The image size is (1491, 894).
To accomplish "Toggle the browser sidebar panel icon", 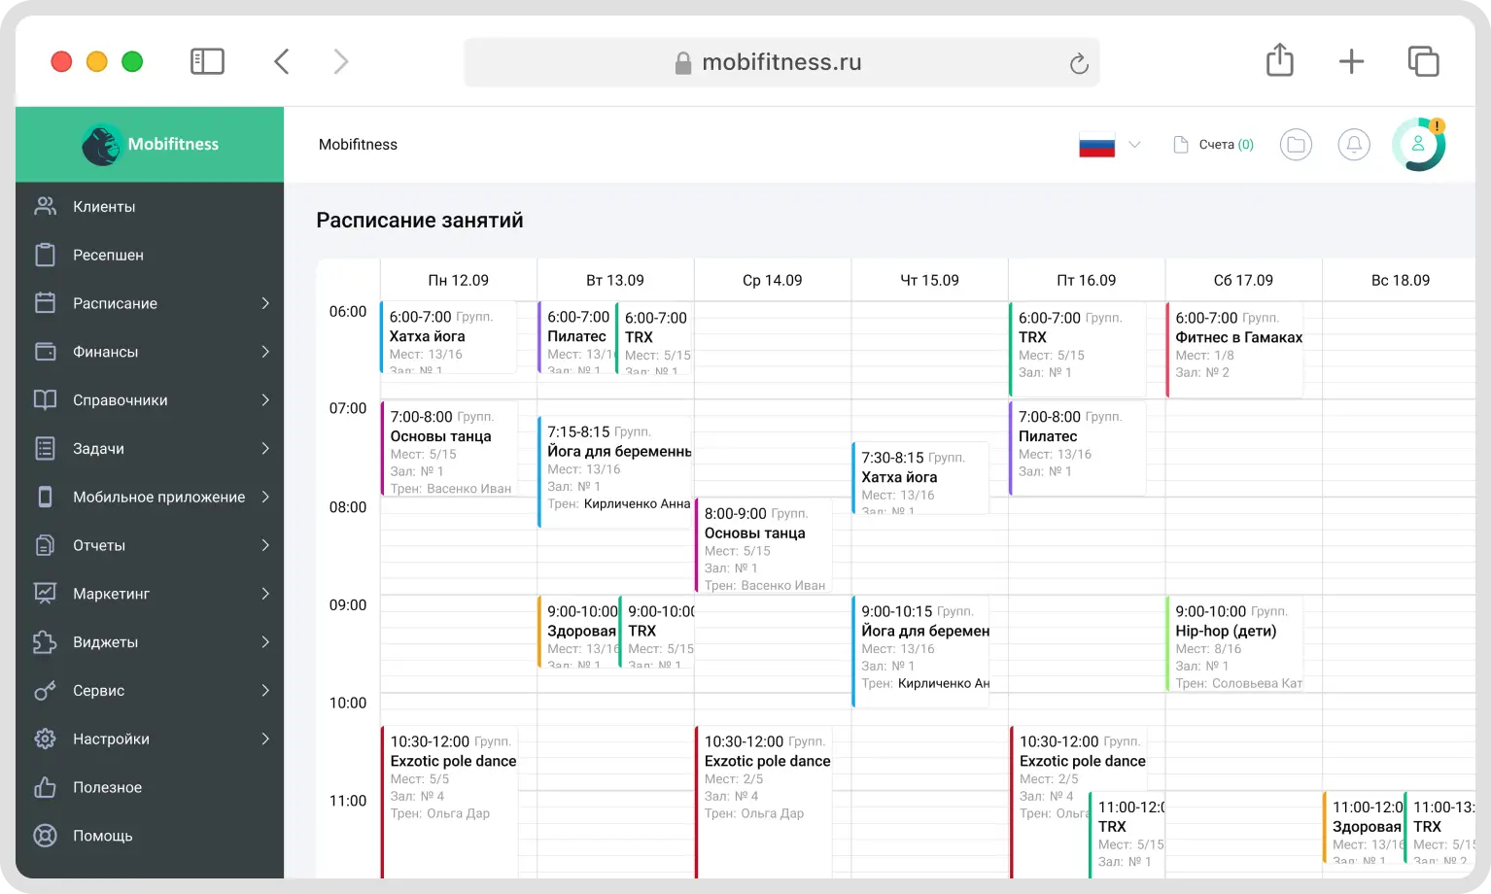I will [207, 62].
